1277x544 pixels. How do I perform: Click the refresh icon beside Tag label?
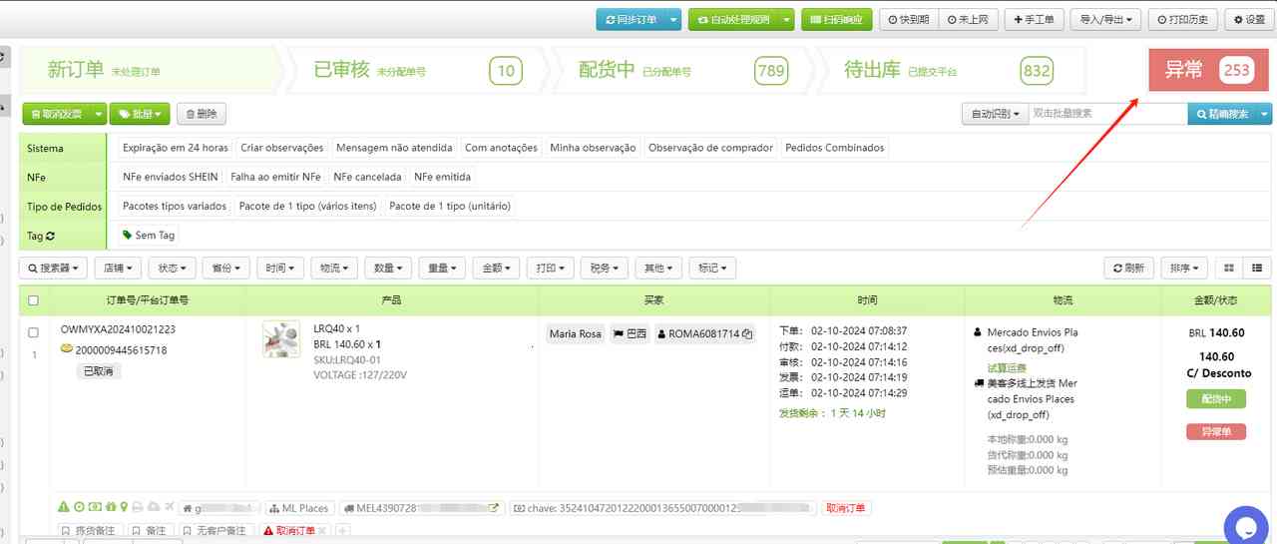coord(51,236)
